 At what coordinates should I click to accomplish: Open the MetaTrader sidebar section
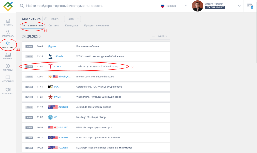pyautogui.click(x=8, y=79)
